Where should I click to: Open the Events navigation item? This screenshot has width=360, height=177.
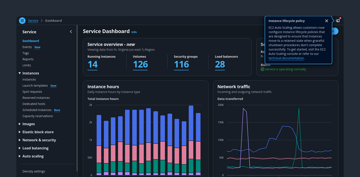tap(27, 47)
